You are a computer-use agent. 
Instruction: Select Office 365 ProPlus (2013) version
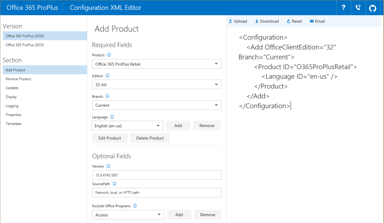click(25, 45)
